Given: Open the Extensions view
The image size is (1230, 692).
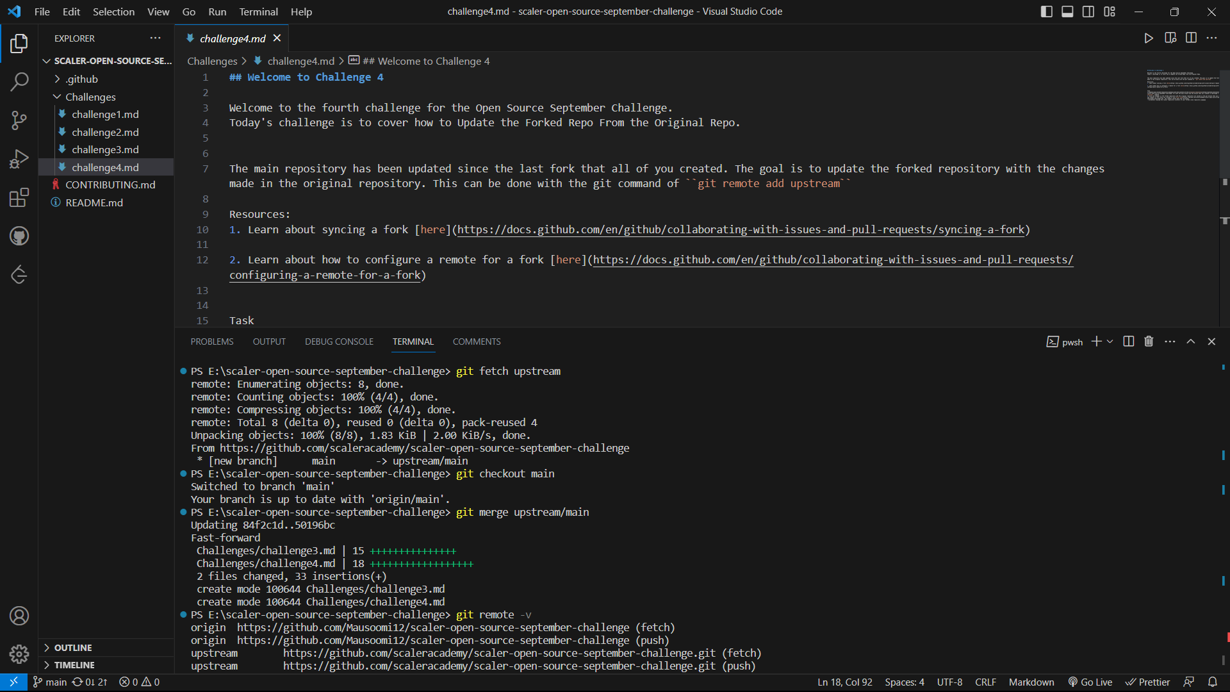Looking at the screenshot, I should pos(19,197).
